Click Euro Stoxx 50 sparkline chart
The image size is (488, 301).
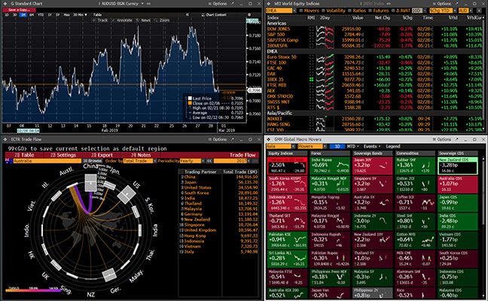(325, 57)
